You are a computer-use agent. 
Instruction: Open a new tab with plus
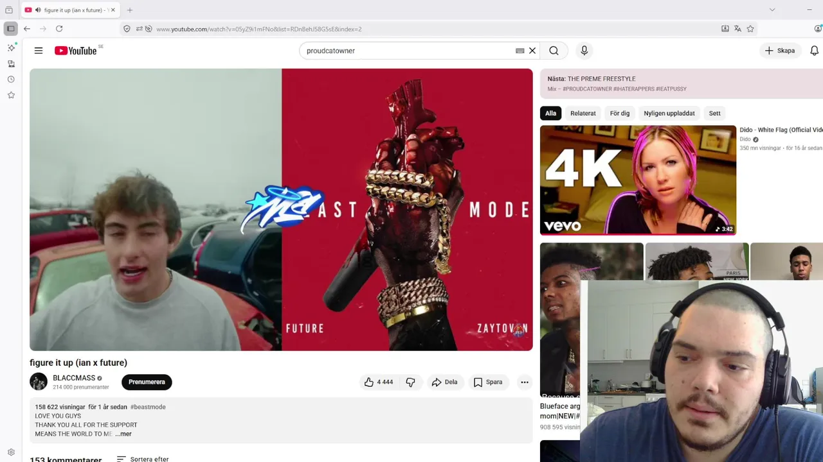click(130, 10)
